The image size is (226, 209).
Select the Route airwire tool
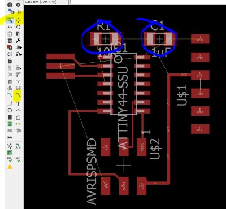[10, 95]
